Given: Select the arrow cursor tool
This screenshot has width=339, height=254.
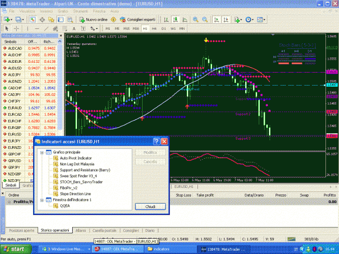Looking at the screenshot, I should pyautogui.click(x=7, y=29).
